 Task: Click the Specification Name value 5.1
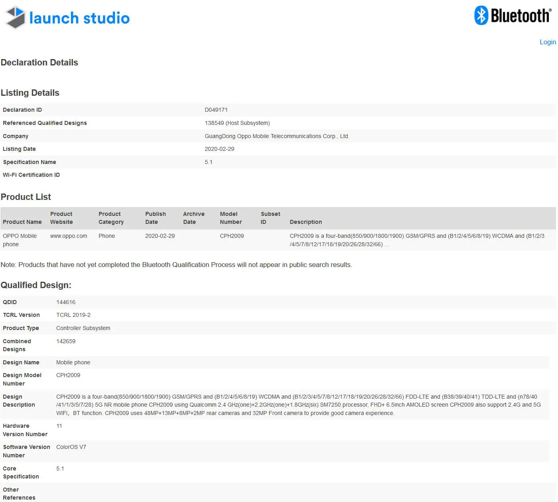tap(209, 162)
